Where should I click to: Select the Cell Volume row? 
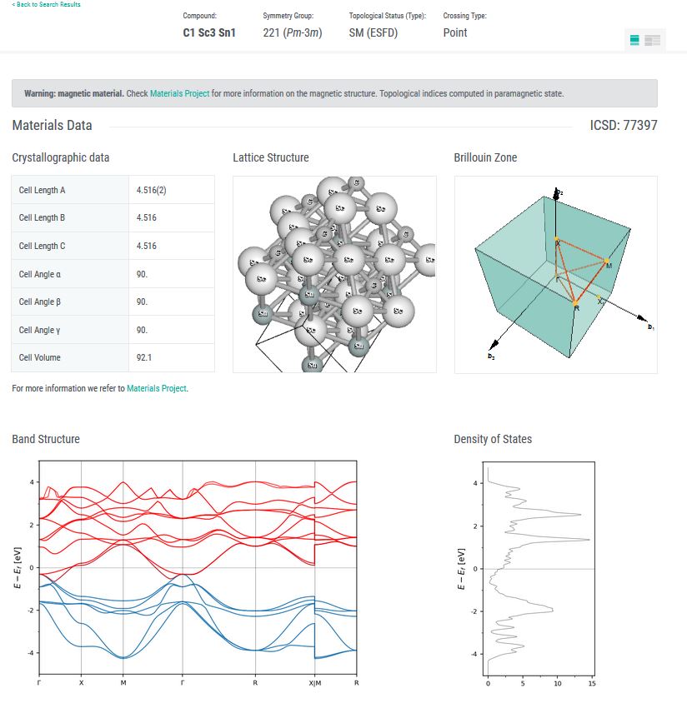click(x=113, y=357)
